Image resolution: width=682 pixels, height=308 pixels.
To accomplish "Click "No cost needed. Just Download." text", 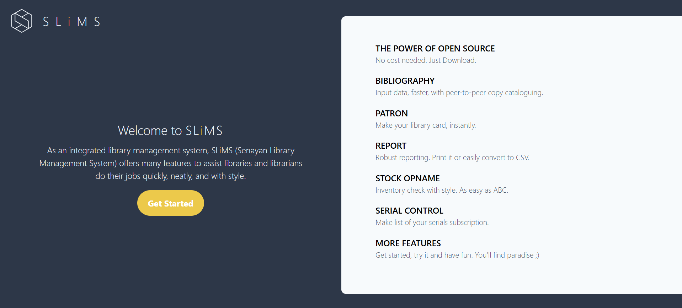I will click(x=426, y=60).
